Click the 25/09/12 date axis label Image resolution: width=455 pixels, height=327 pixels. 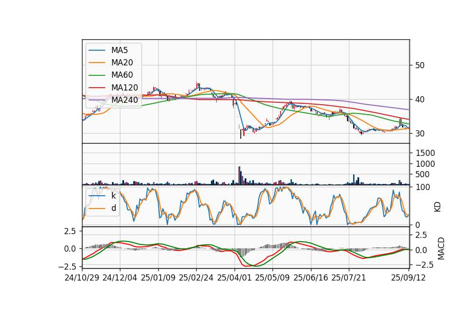(409, 278)
